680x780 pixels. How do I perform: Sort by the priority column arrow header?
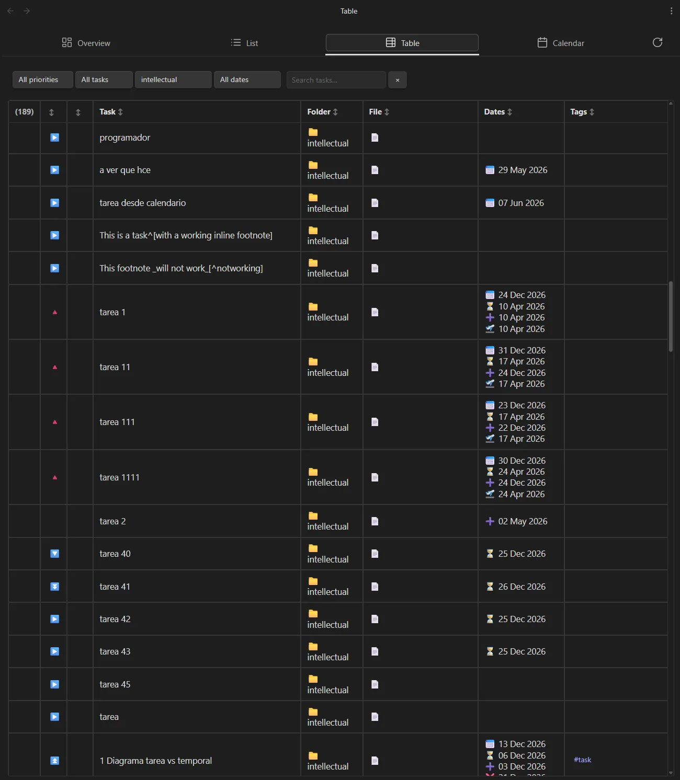pyautogui.click(x=51, y=112)
